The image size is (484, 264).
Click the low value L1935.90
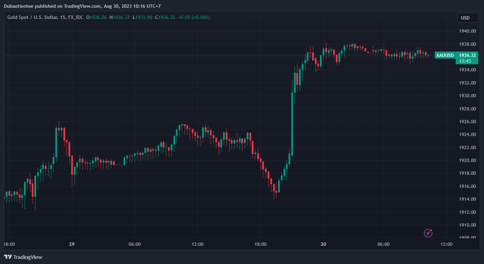click(x=142, y=17)
